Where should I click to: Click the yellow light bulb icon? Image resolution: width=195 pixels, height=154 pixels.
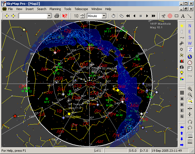pyautogui.click(x=182, y=73)
